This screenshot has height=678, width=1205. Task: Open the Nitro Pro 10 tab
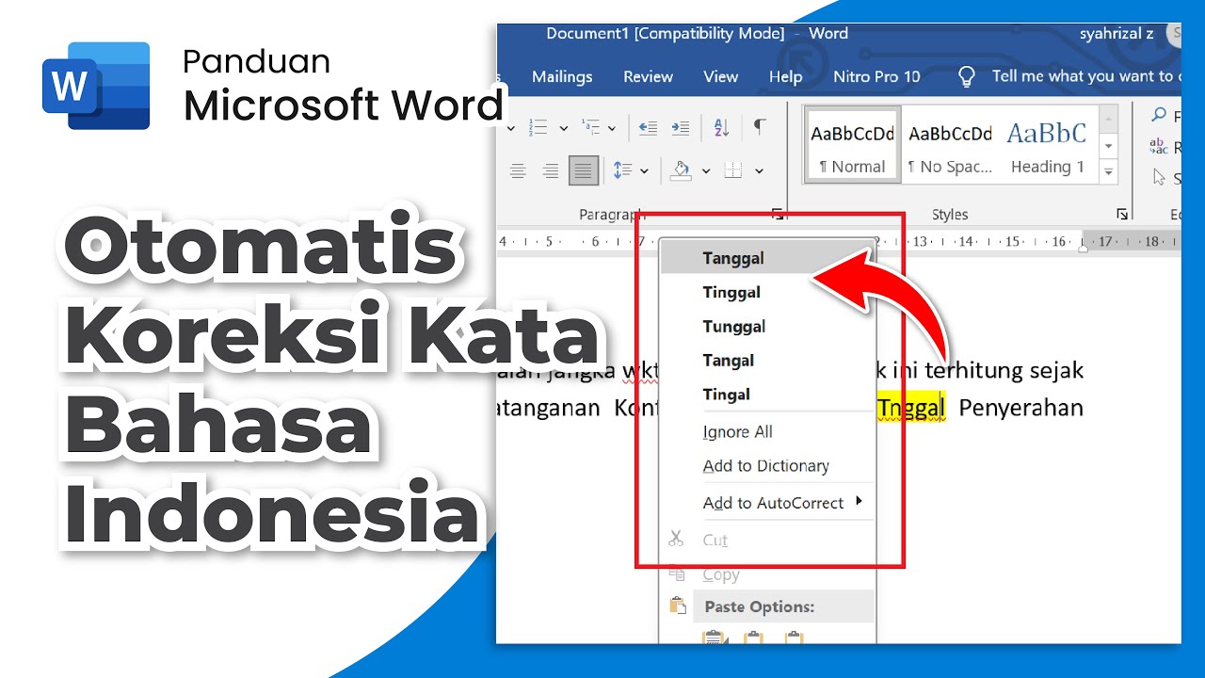[x=876, y=76]
